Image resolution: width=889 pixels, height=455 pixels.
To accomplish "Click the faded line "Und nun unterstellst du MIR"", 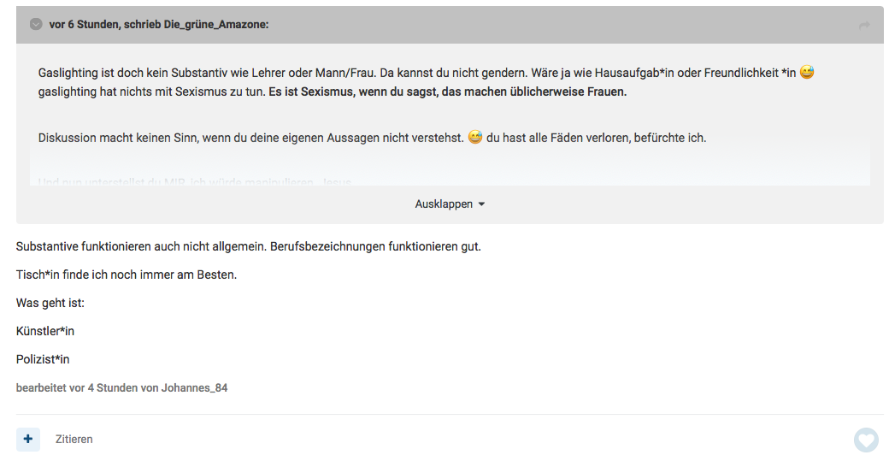I will (x=194, y=181).
